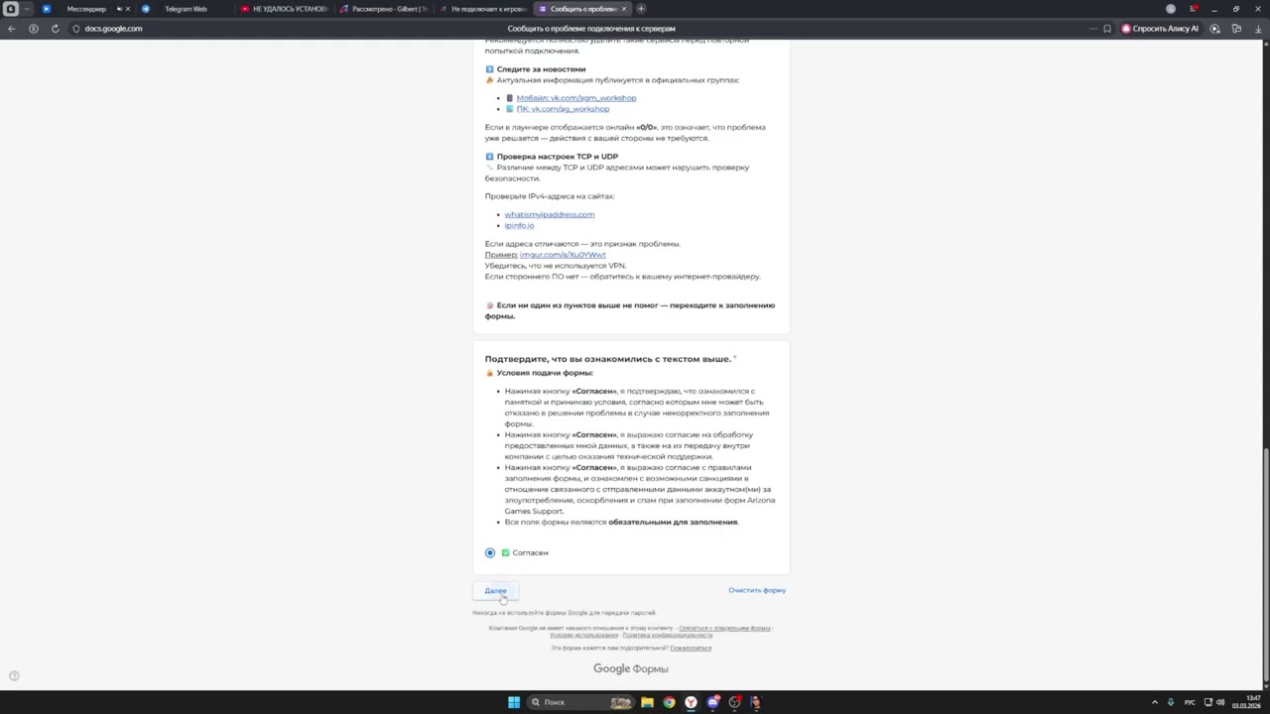The image size is (1270, 714).
Task: Open File Explorer from taskbar
Action: click(647, 702)
